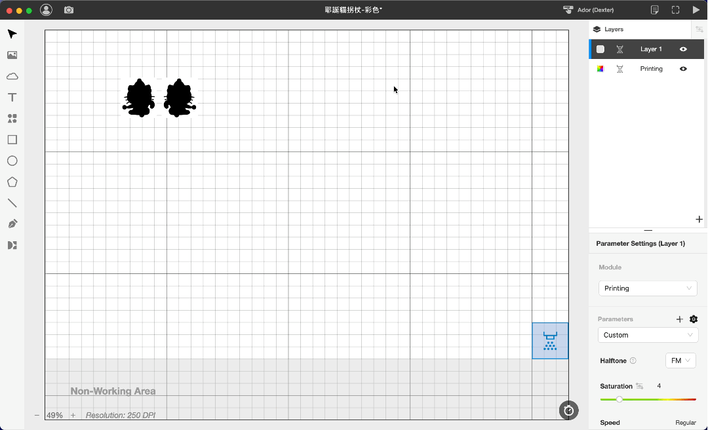Hide Layer 1 using eye icon
Viewport: 708px width, 430px height.
pos(683,49)
